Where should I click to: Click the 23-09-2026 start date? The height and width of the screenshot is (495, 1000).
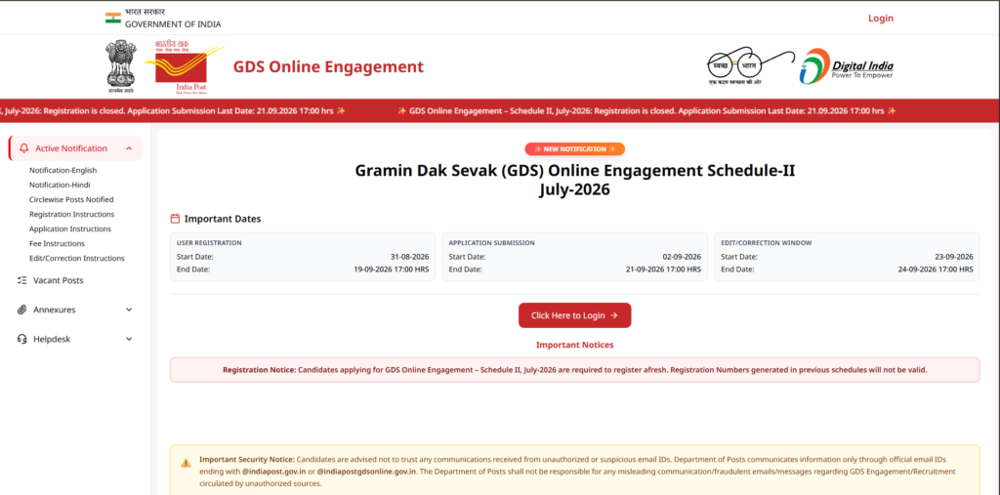tap(954, 257)
